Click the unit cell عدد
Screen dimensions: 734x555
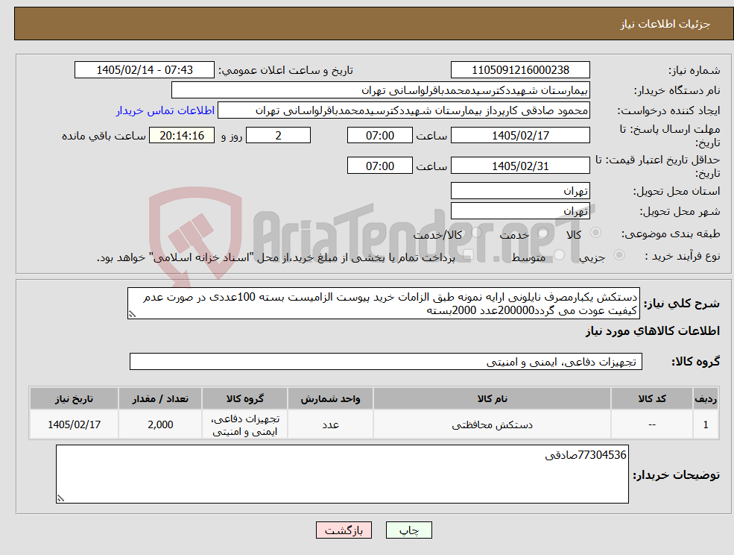(330, 424)
